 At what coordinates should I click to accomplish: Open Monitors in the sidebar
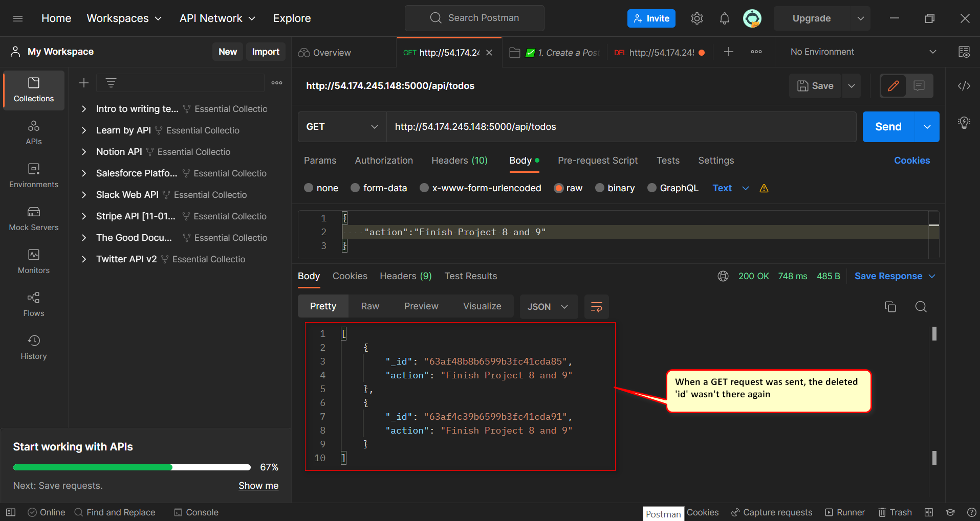click(x=34, y=262)
